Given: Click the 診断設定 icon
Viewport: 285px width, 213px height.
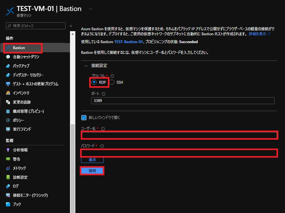Looking at the screenshot, I should click(x=8, y=177).
